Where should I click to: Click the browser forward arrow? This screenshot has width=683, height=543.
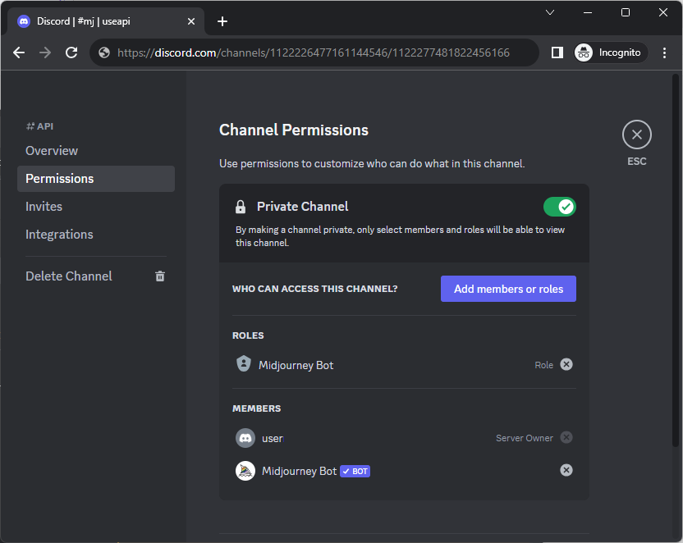coord(45,52)
